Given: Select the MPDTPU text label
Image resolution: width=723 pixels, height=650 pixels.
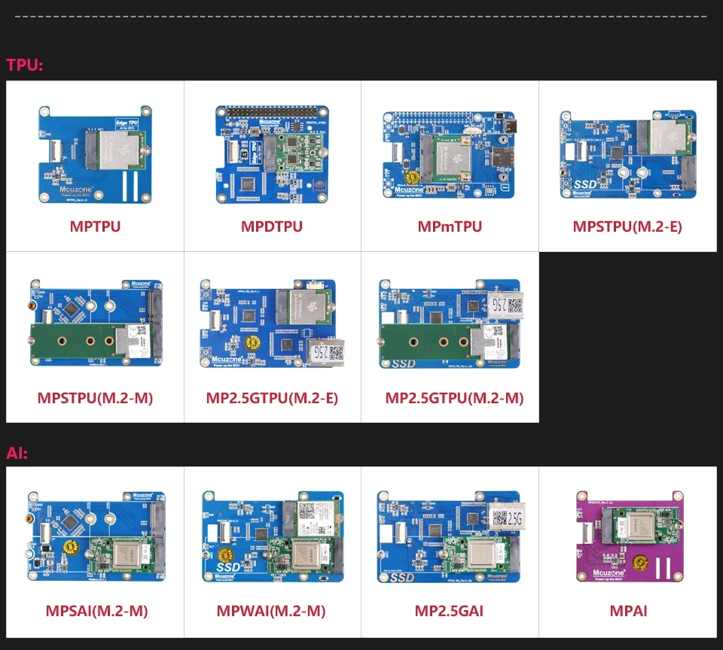Looking at the screenshot, I should (272, 226).
